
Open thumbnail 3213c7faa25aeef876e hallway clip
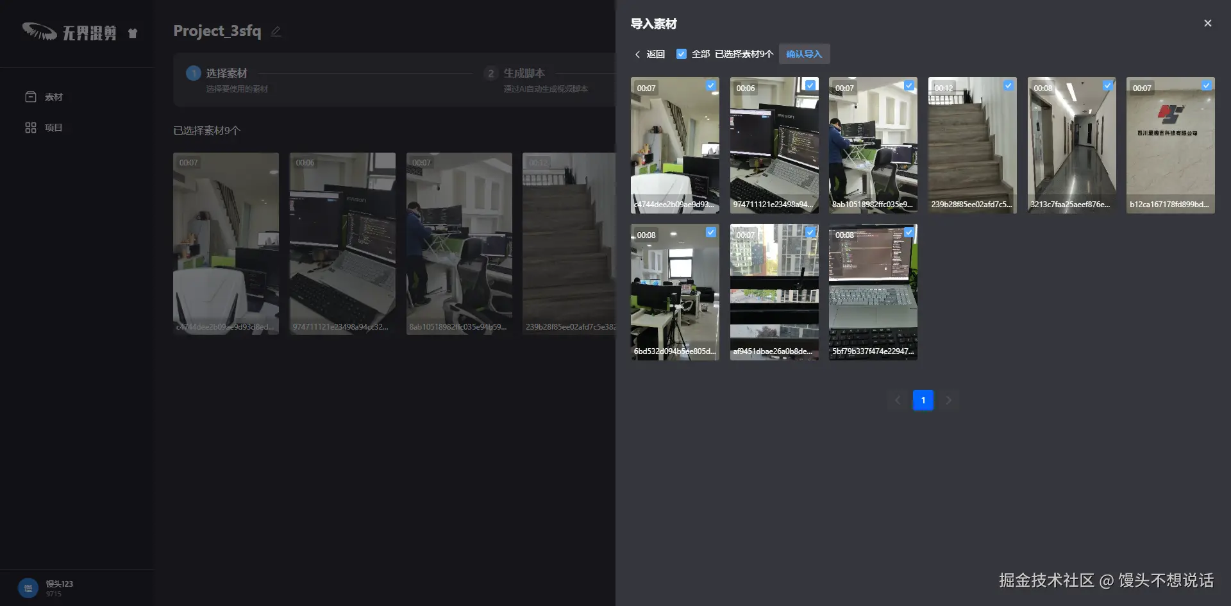coord(1071,145)
